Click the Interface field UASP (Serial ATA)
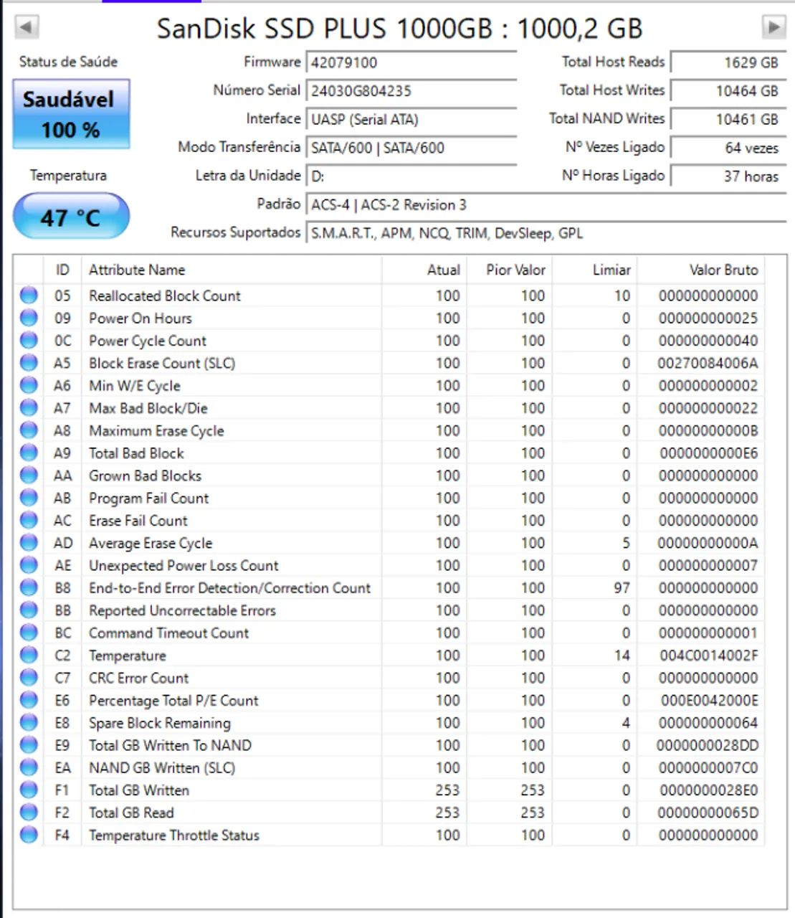Image resolution: width=795 pixels, height=918 pixels. (x=411, y=120)
